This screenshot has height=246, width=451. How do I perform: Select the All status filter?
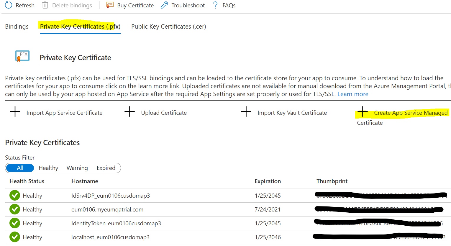click(20, 168)
